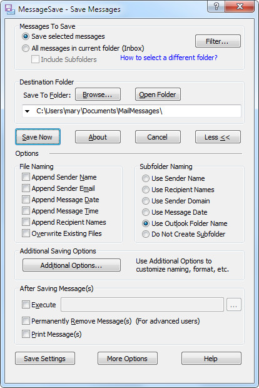The width and height of the screenshot is (259, 388).
Task: Click Save Settings button
Action: [x=45, y=359]
